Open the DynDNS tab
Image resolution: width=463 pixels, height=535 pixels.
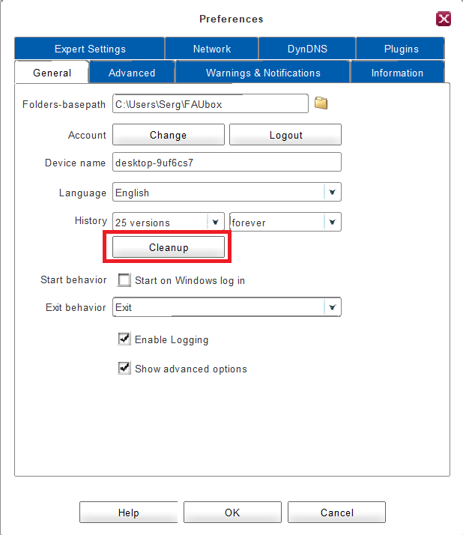pos(307,49)
